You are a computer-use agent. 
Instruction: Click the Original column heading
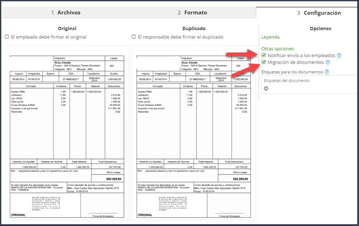(x=67, y=28)
